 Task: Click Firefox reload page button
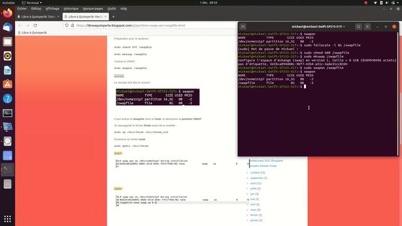35,25
